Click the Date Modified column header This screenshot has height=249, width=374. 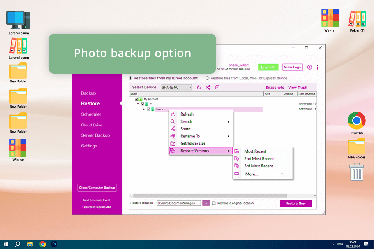coord(307,94)
